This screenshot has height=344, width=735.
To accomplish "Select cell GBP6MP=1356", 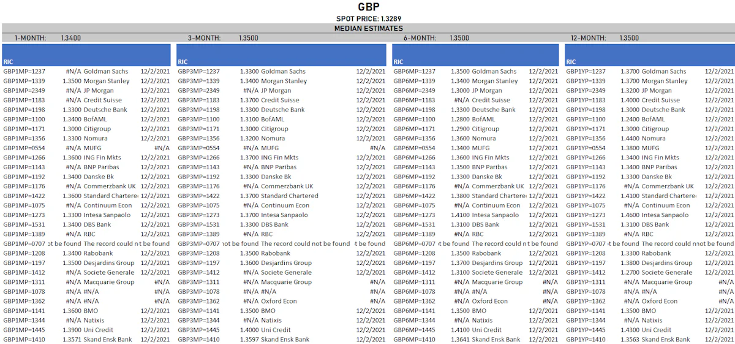I will click(414, 139).
